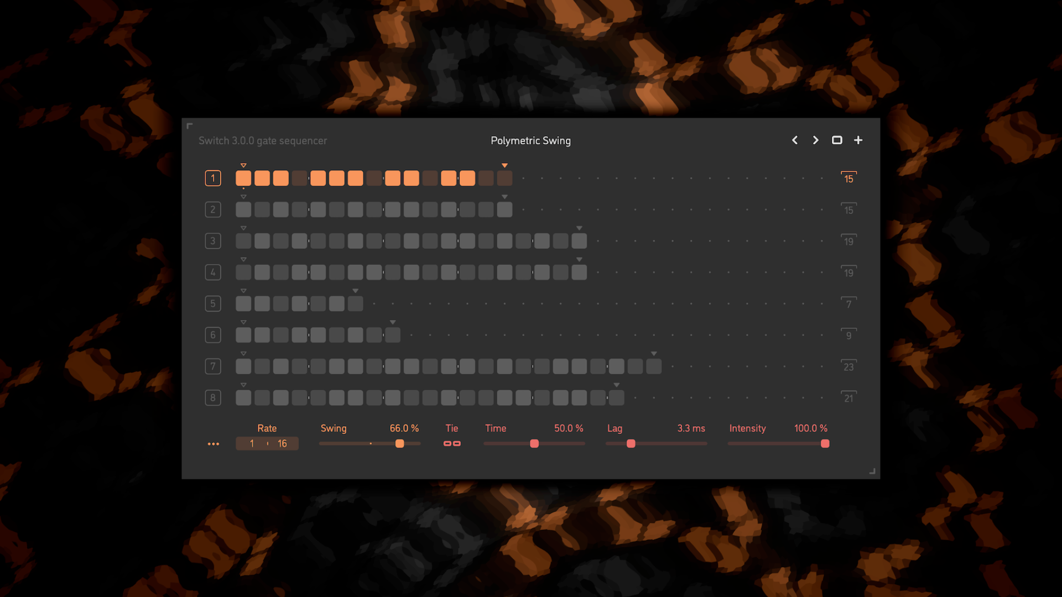Image resolution: width=1062 pixels, height=597 pixels.
Task: Click the Lag 3.3 ms value
Action: click(x=691, y=428)
